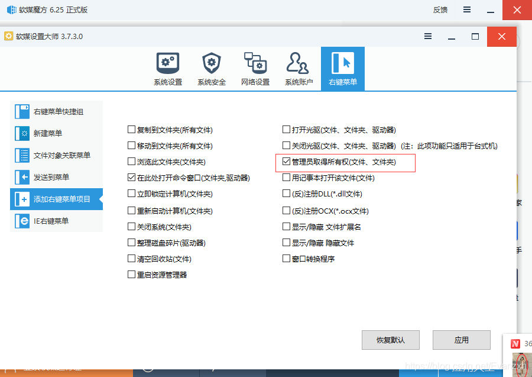Enable 关闭系统(文件夹) checkbox
This screenshot has height=377, width=532.
pyautogui.click(x=131, y=226)
